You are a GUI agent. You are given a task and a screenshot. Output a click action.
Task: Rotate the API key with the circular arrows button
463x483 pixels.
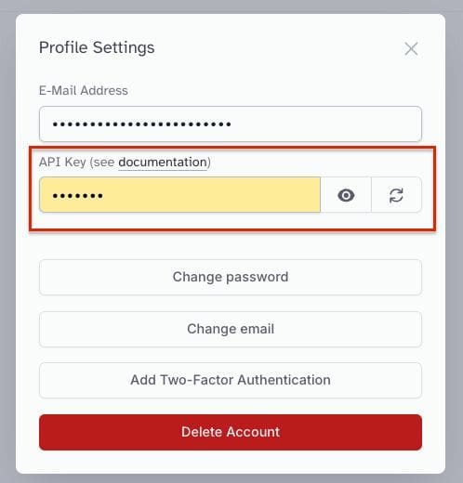(x=396, y=195)
